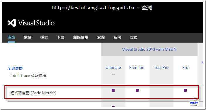Click the kevintsengtw.blogspot.tw URL text
The image size is (206, 110).
tap(93, 8)
